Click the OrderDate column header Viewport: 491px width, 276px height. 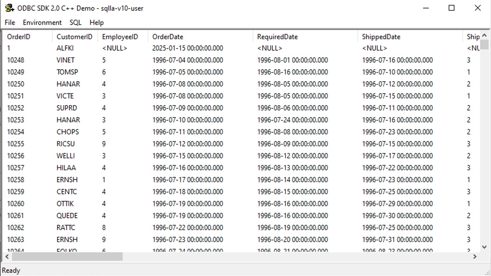point(168,36)
